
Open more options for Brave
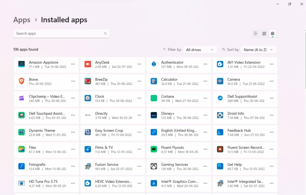tap(73, 81)
